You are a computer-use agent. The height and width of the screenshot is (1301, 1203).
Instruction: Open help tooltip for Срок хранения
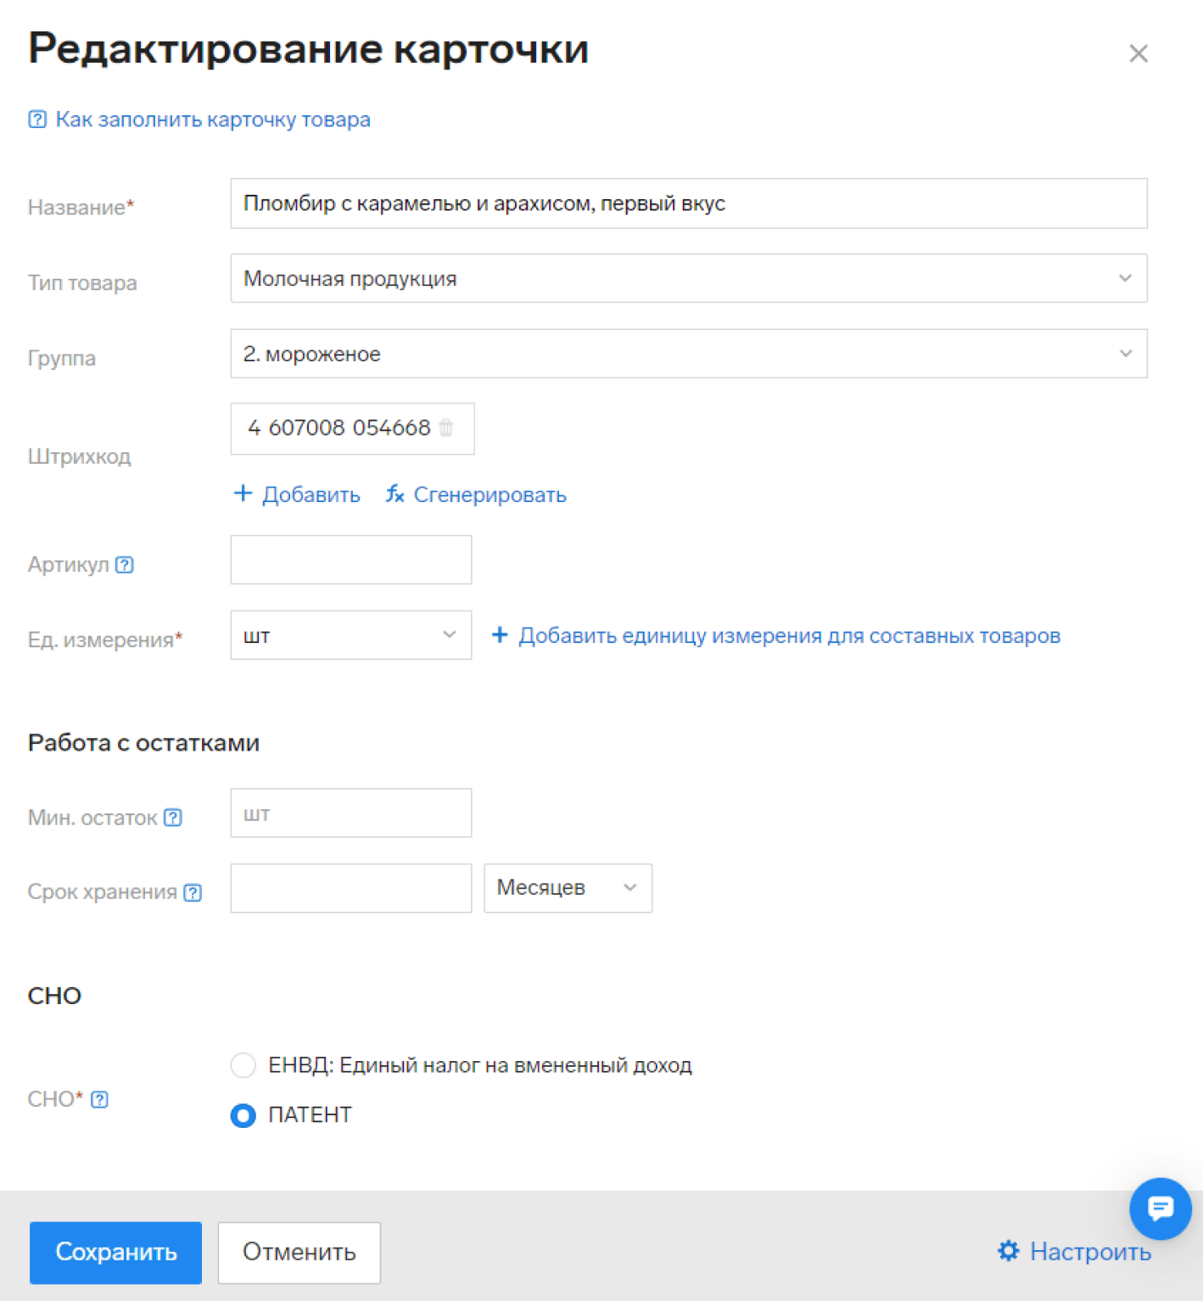[x=193, y=892]
